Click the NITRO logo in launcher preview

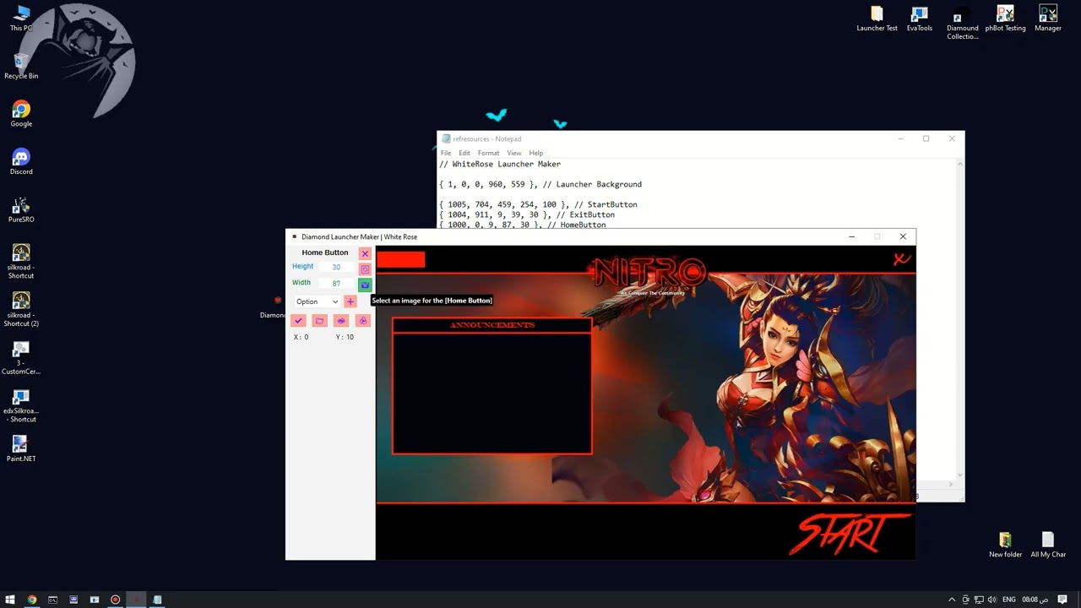point(649,273)
